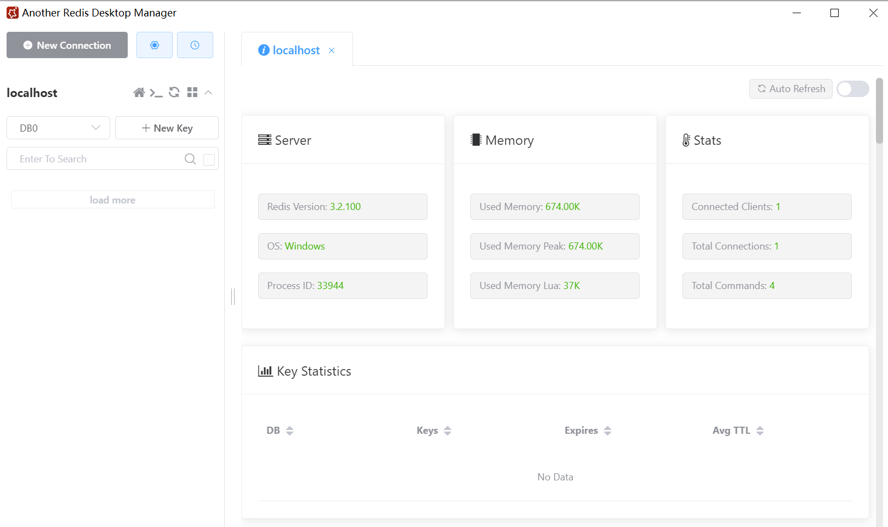Sort Key Statistics by Avg TTL column
The width and height of the screenshot is (888, 527).
760,430
